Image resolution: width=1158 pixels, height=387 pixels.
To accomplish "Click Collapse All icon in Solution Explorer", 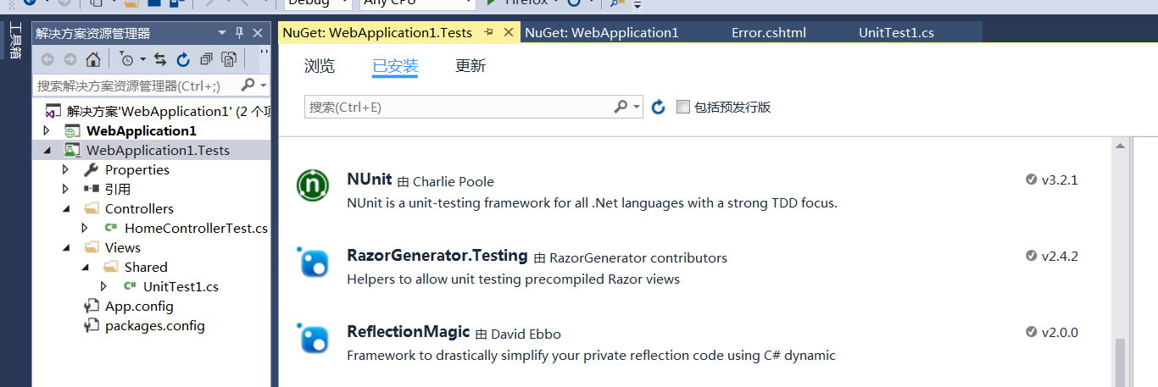I will (x=206, y=59).
